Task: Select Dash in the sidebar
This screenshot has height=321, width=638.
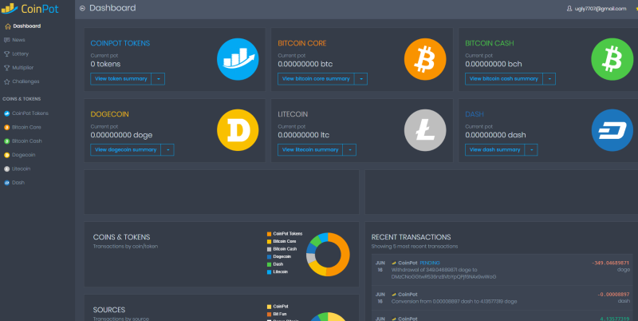Action: (x=18, y=183)
